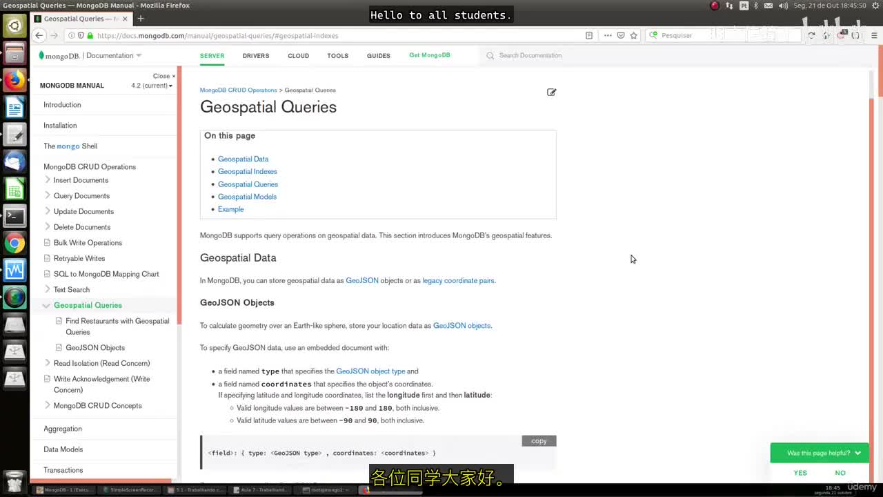Jump to Geospatial Indexes section link

pyautogui.click(x=248, y=172)
